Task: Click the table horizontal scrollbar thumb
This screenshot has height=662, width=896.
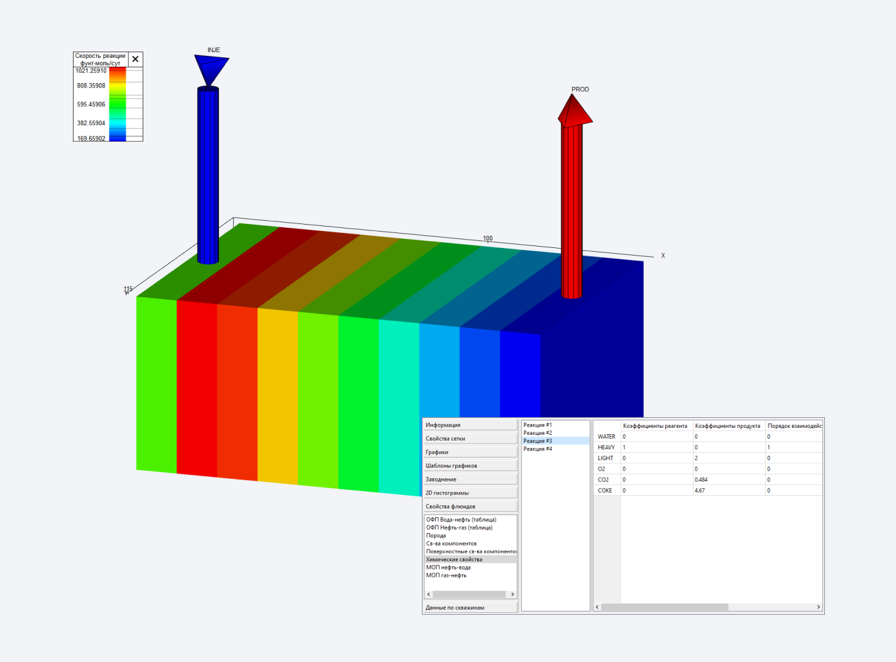Action: tap(665, 607)
